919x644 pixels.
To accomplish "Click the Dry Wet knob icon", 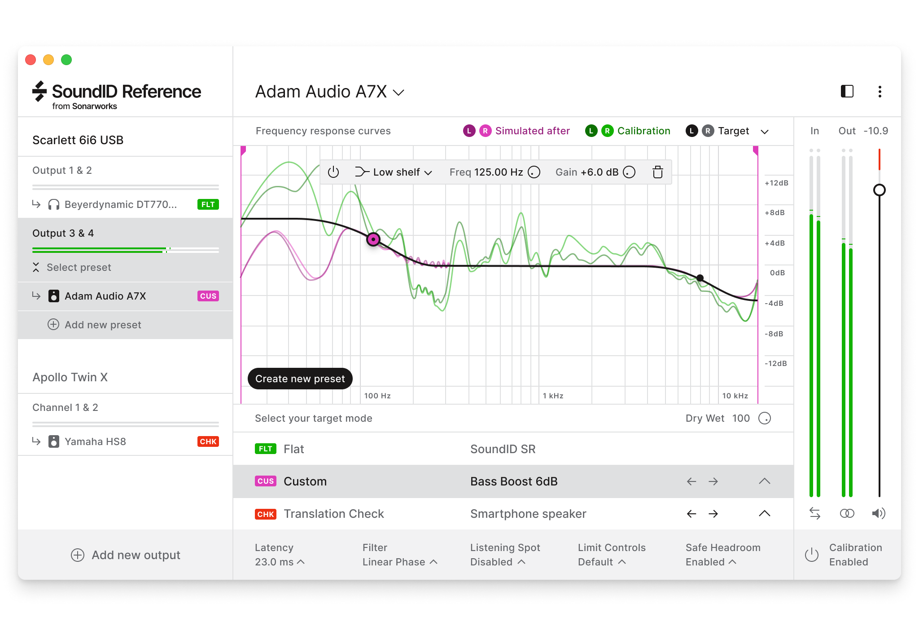I will pos(765,418).
